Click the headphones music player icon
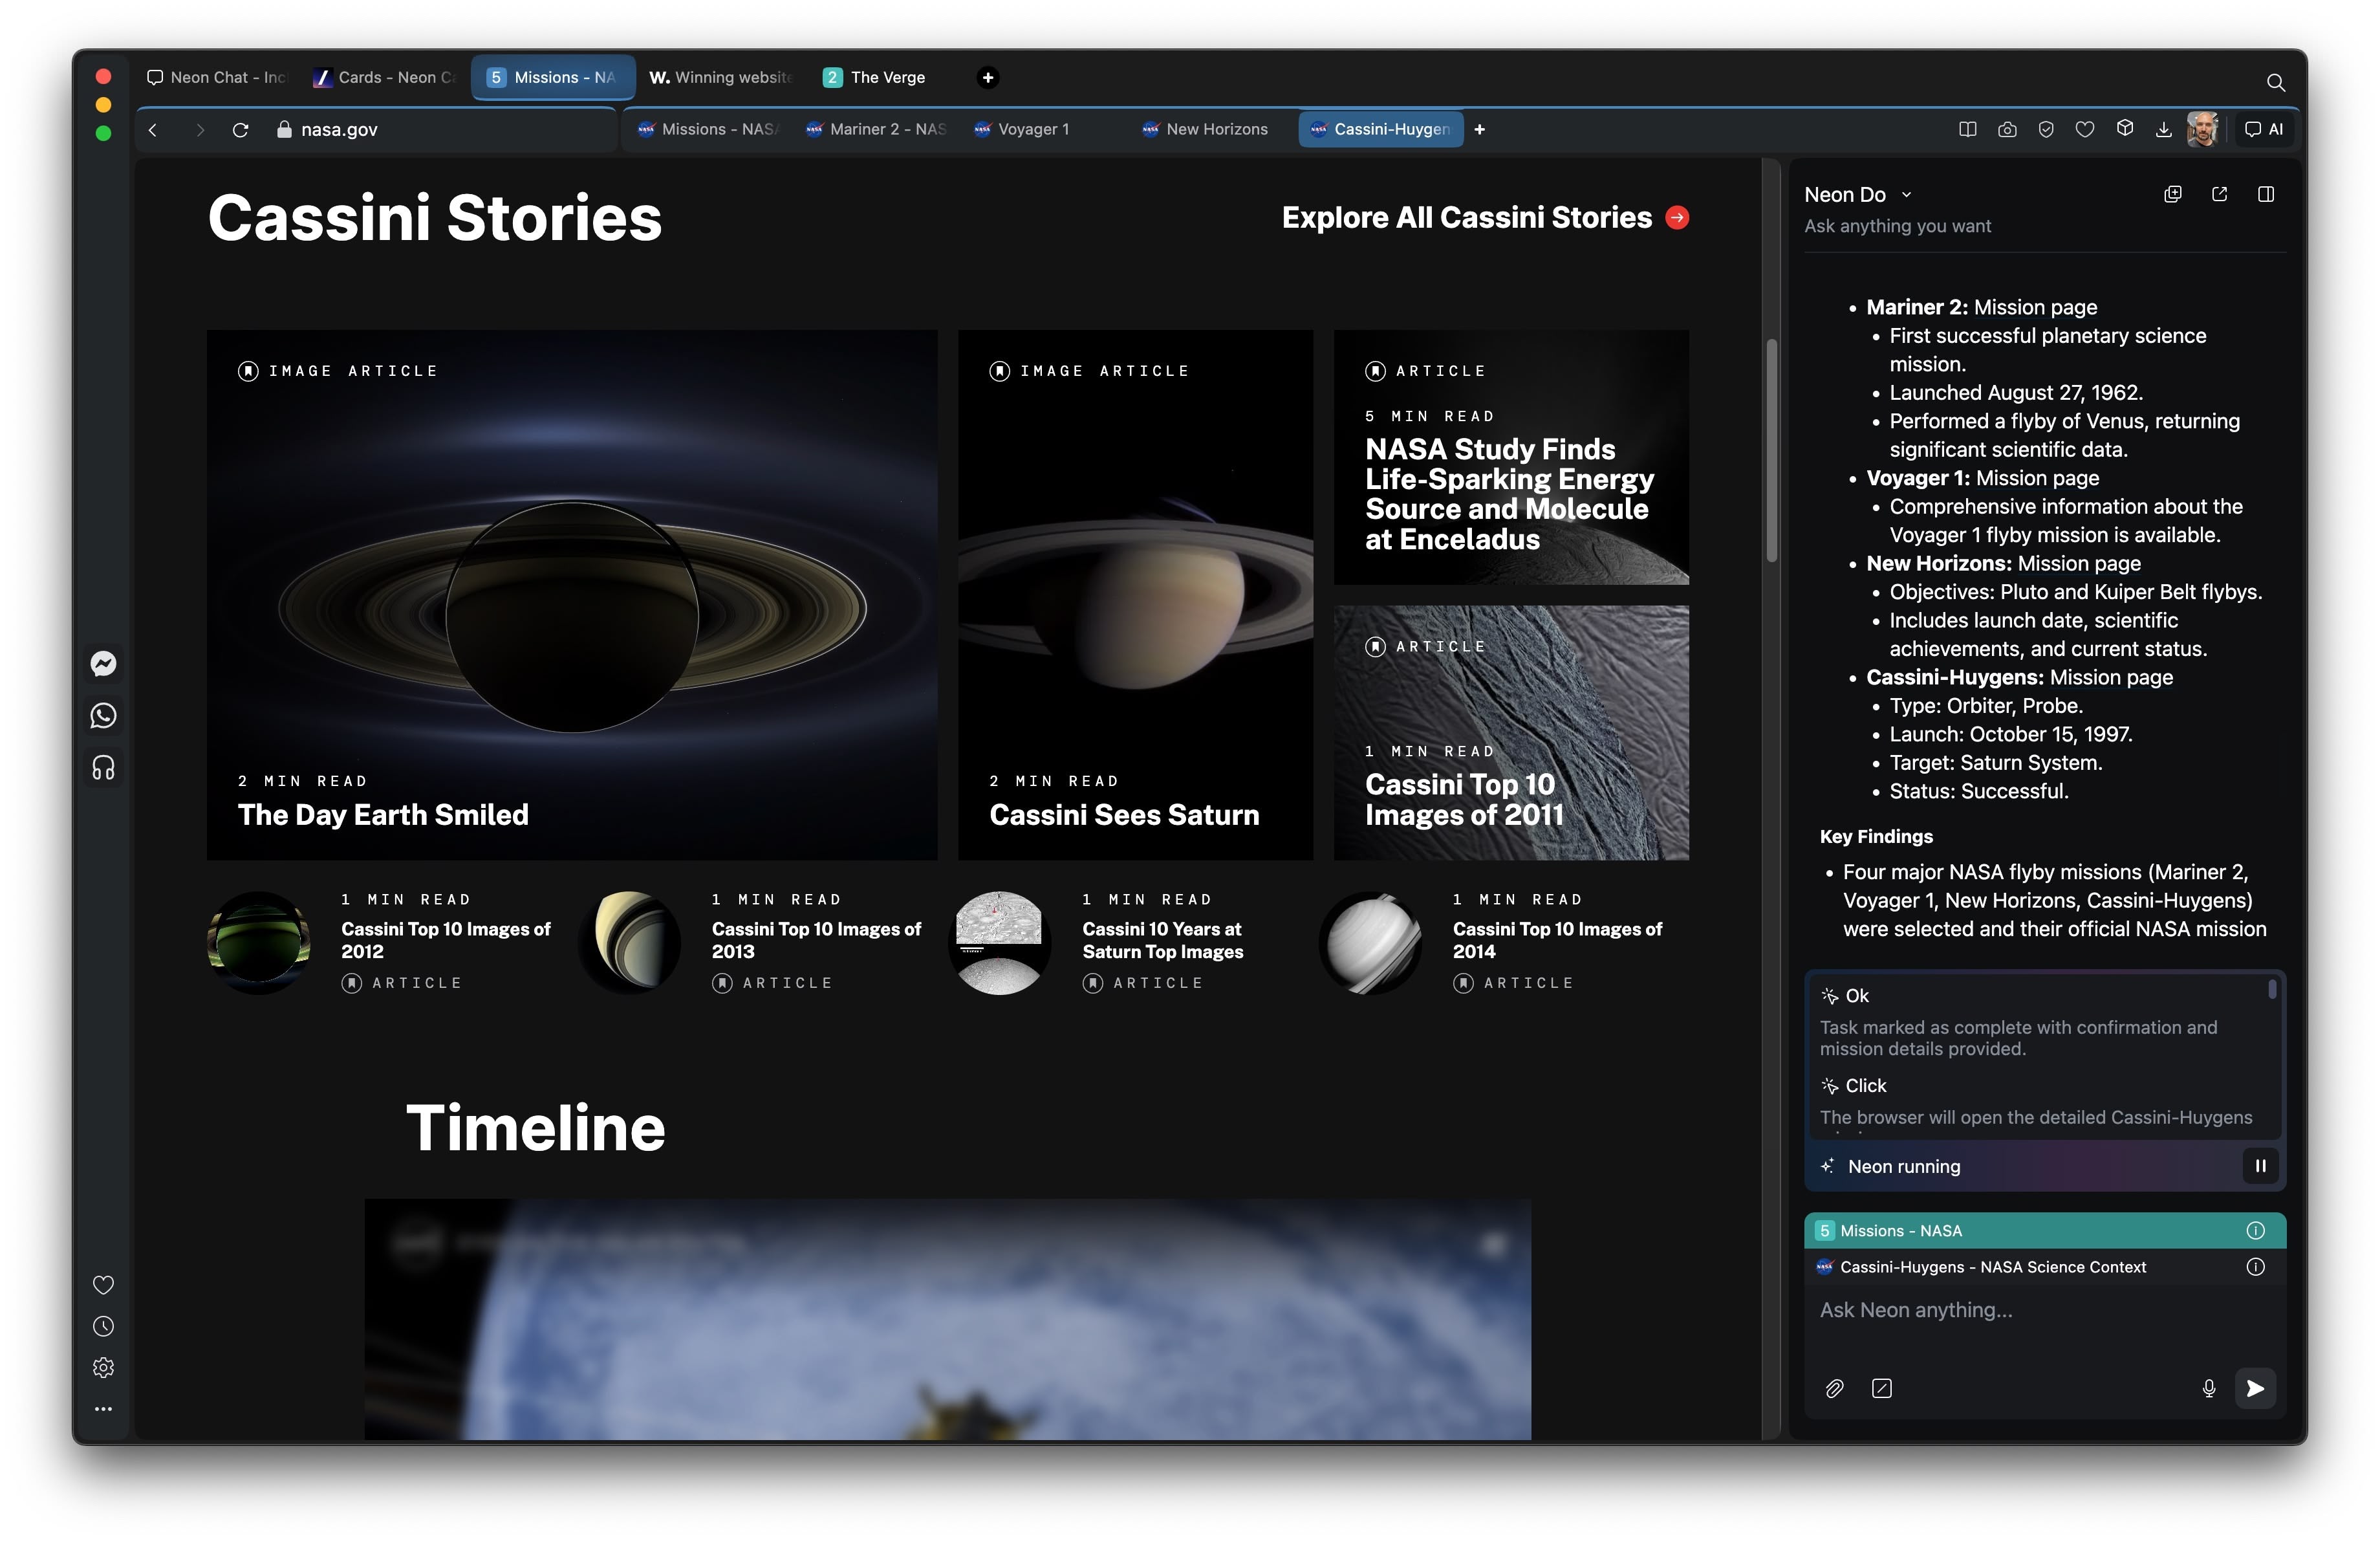Image resolution: width=2380 pixels, height=1541 pixels. click(x=103, y=768)
